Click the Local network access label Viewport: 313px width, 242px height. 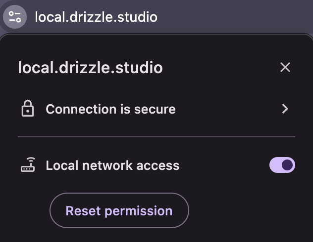[x=112, y=165]
